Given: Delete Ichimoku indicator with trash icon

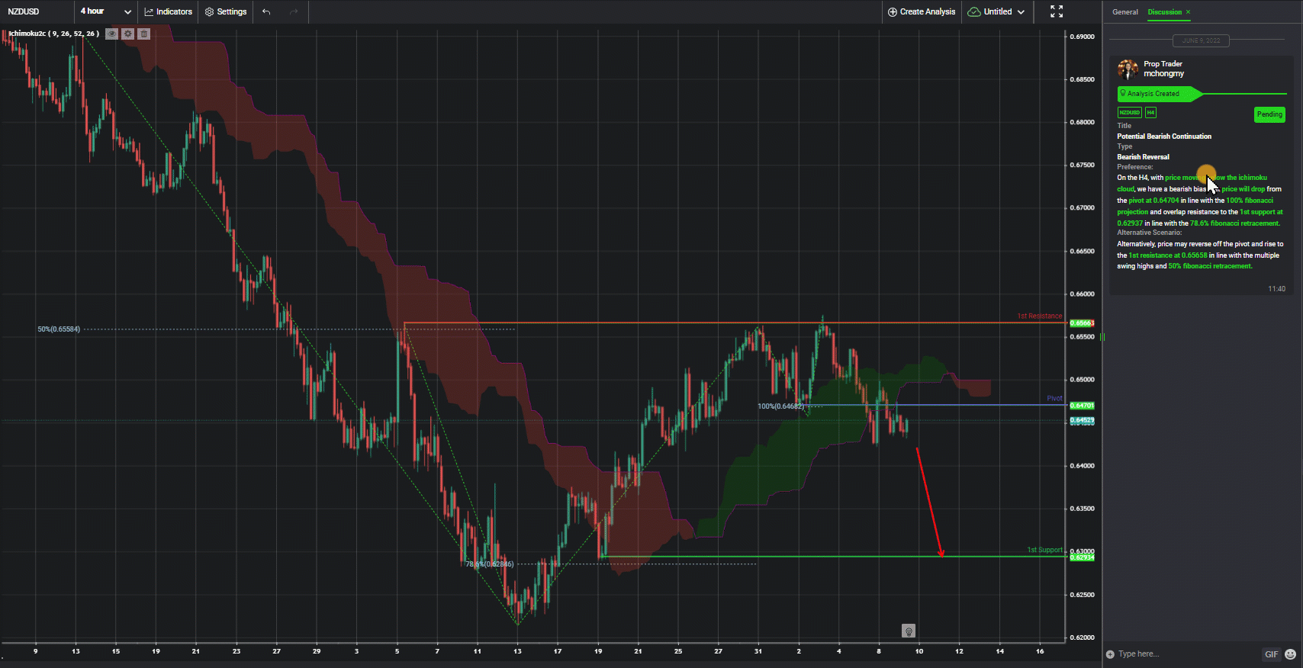Looking at the screenshot, I should click(143, 34).
